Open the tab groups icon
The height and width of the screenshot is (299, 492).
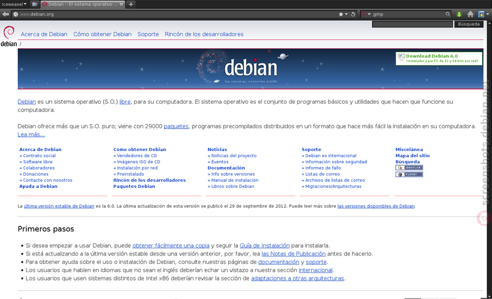click(x=35, y=4)
